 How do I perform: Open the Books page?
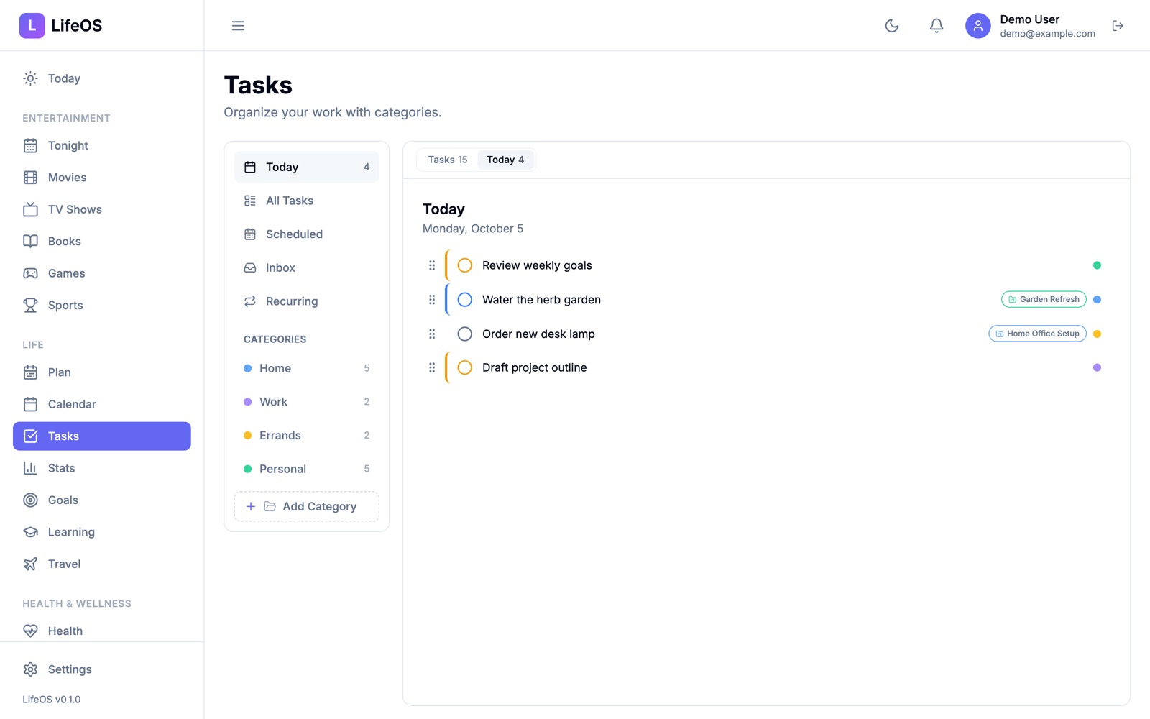click(x=102, y=242)
